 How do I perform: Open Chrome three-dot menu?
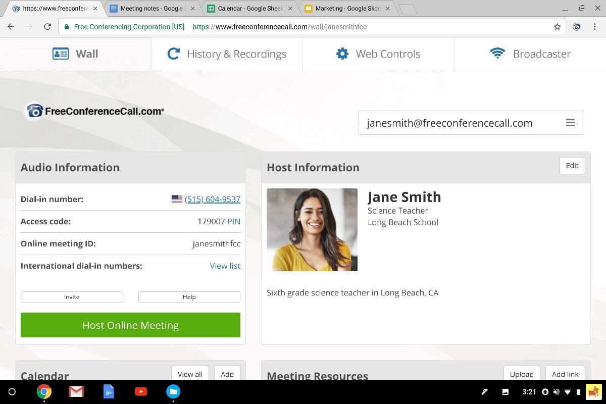[x=595, y=27]
